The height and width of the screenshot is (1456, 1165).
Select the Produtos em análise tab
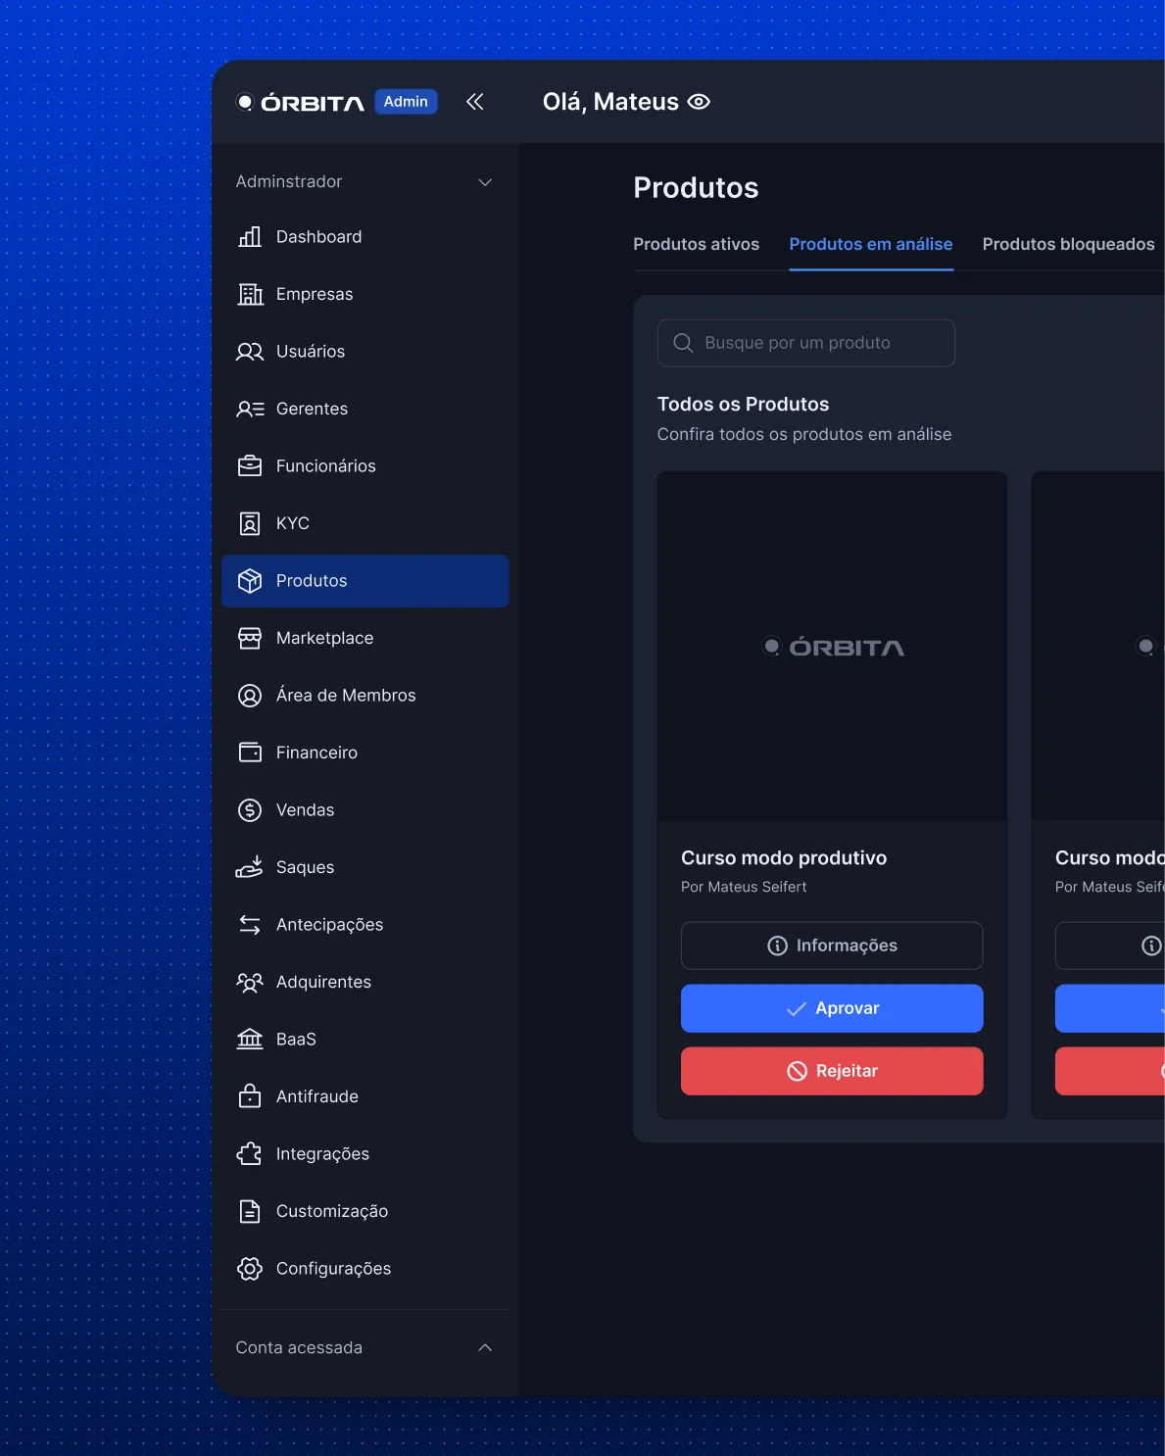pos(871,244)
